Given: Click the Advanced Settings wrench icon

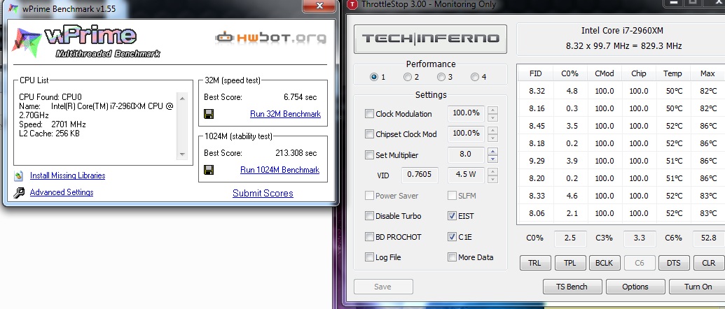Looking at the screenshot, I should point(18,193).
